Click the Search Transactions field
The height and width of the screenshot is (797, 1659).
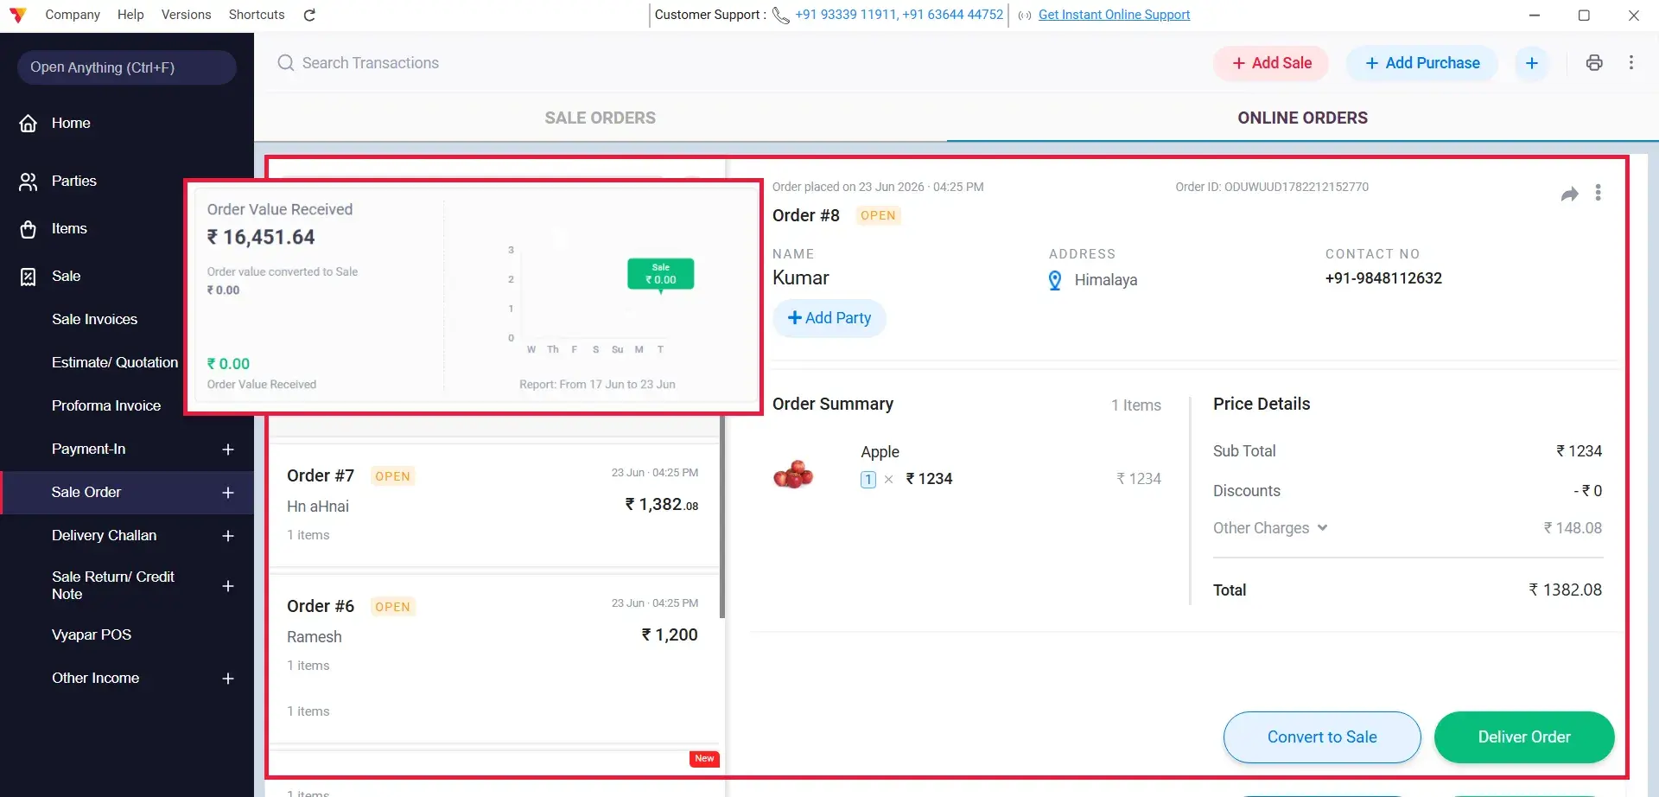pos(370,63)
